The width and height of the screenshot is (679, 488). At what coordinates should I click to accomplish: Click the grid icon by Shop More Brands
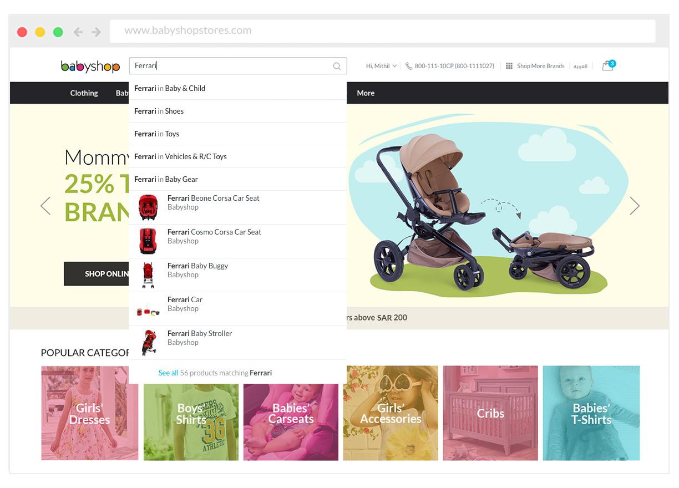click(x=509, y=66)
